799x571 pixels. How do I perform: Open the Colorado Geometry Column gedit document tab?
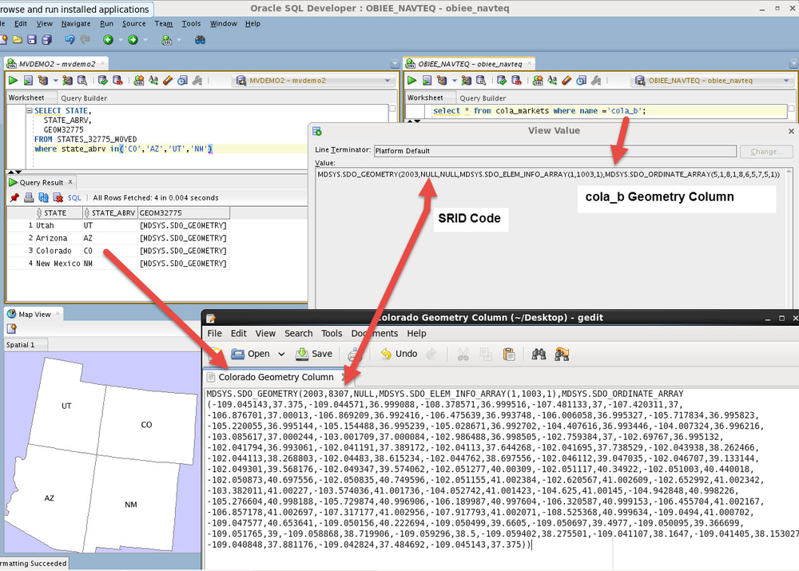276,378
